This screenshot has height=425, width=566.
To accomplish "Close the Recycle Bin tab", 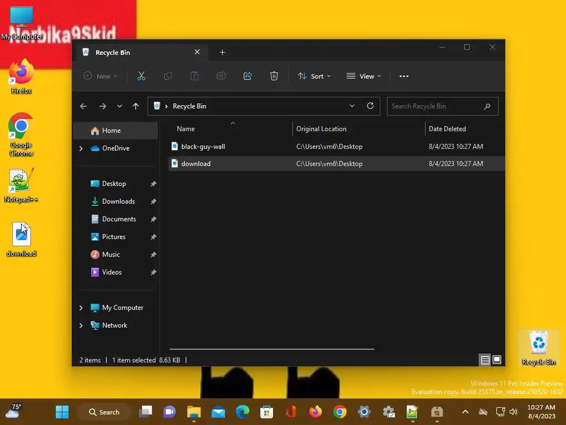I will tap(197, 52).
